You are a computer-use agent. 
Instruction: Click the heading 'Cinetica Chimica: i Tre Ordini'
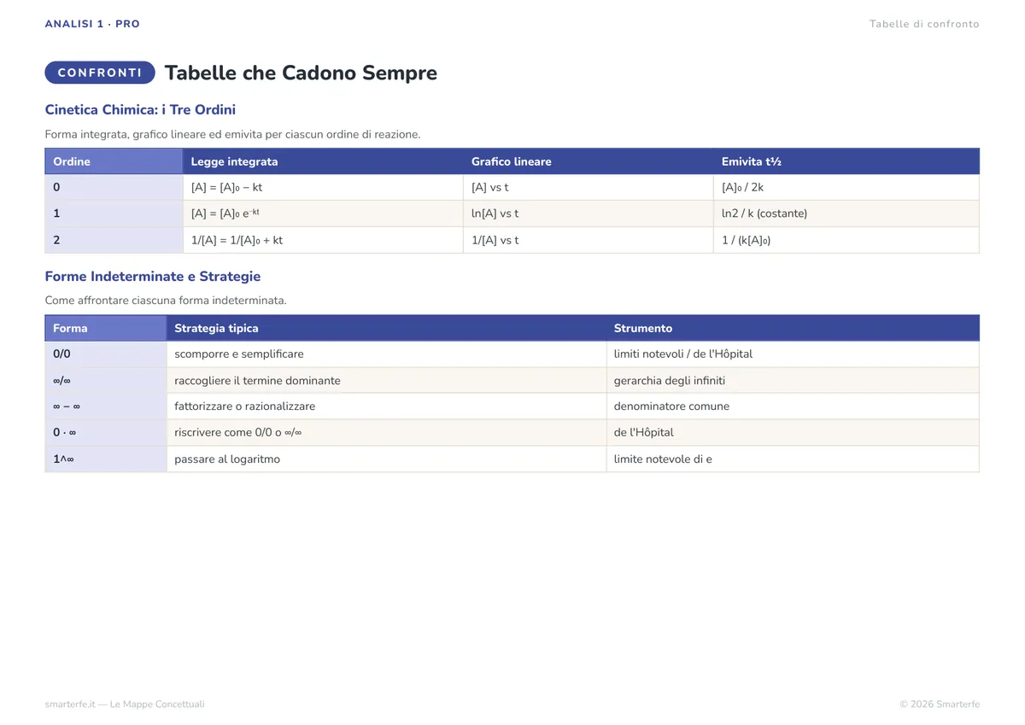[x=140, y=110]
